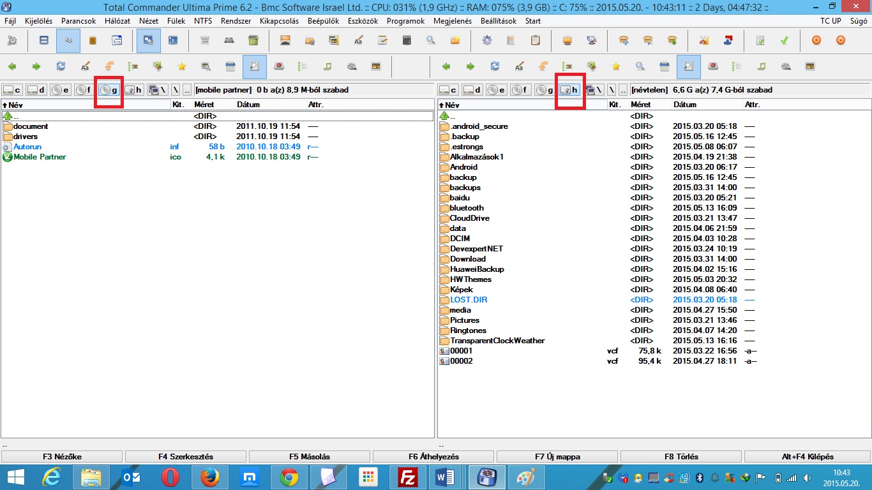This screenshot has height=490, width=872.
Task: Select drive d in the right panel
Action: 473,90
